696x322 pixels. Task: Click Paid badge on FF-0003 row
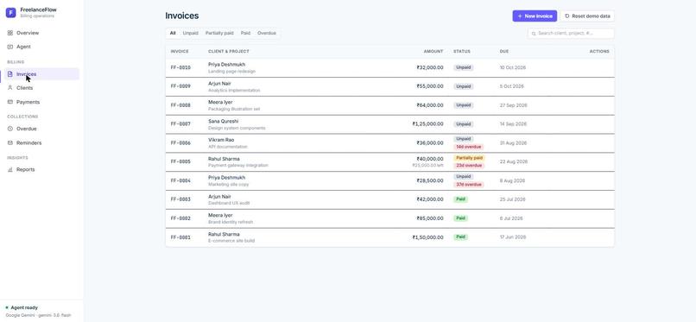pos(461,199)
